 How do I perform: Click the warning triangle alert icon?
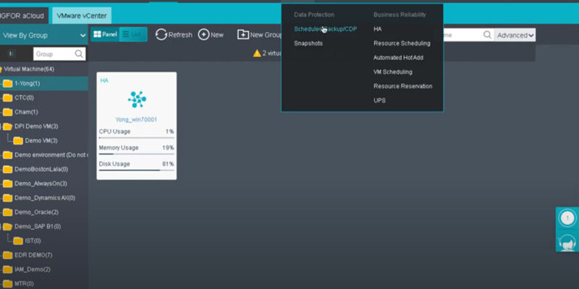pyautogui.click(x=257, y=53)
